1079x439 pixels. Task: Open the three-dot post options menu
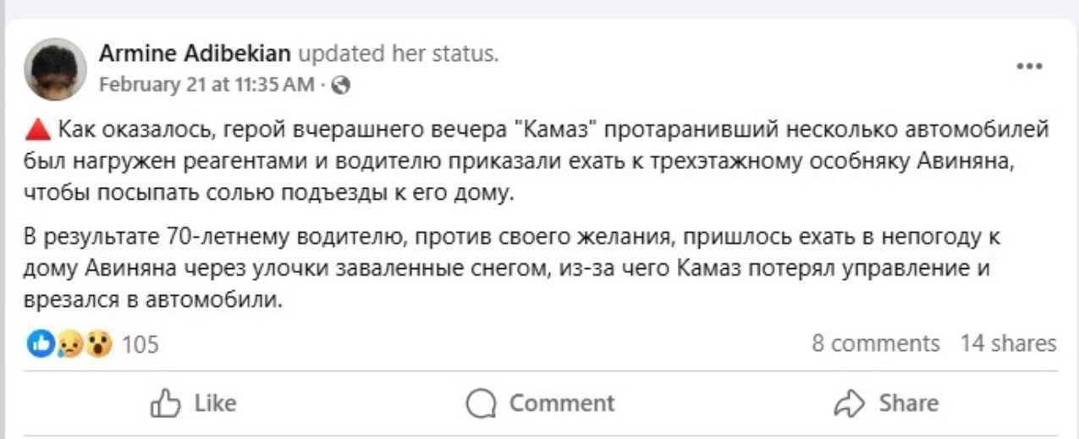click(x=1028, y=68)
